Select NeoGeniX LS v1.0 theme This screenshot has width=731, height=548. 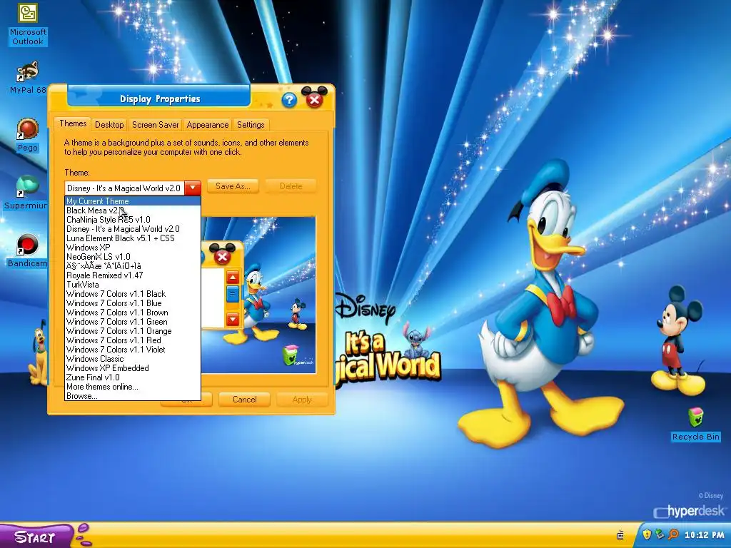tap(132, 257)
